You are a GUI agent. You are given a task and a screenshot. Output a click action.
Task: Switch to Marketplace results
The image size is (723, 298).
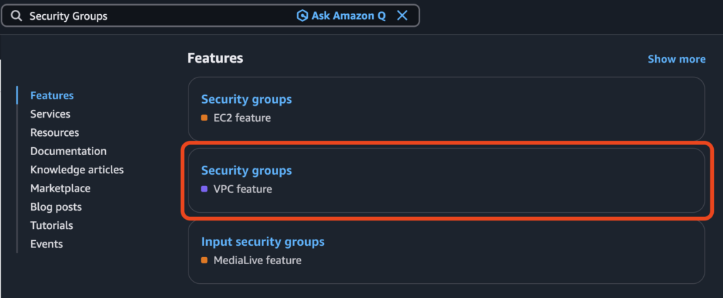pos(60,188)
